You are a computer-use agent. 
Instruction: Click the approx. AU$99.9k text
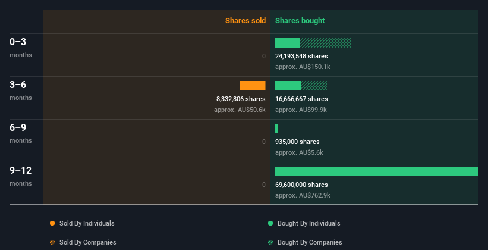(x=301, y=110)
